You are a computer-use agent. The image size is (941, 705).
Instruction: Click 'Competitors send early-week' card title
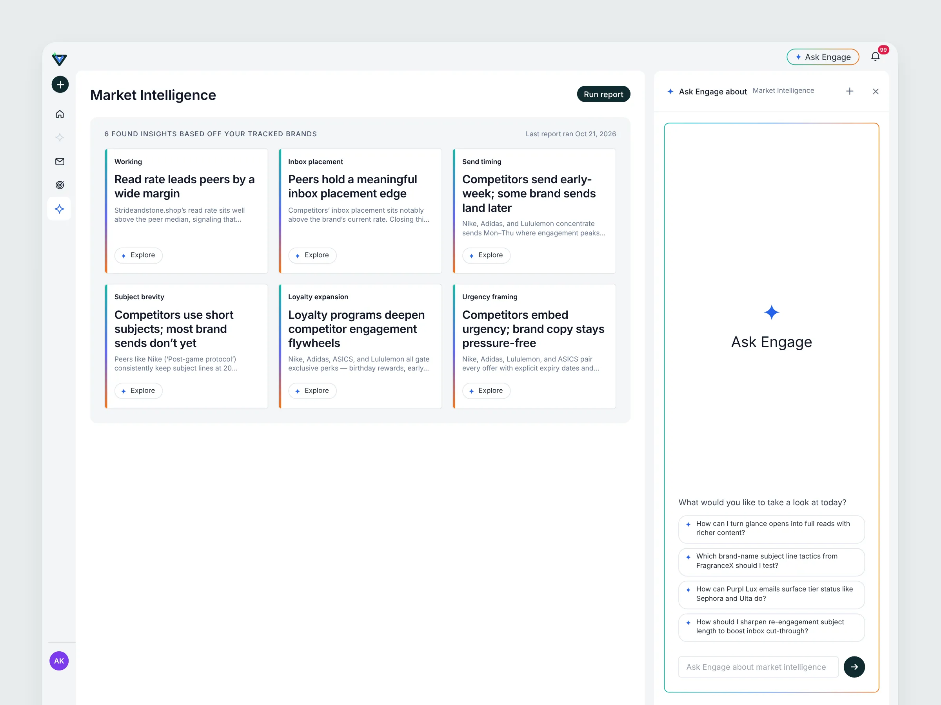click(529, 194)
